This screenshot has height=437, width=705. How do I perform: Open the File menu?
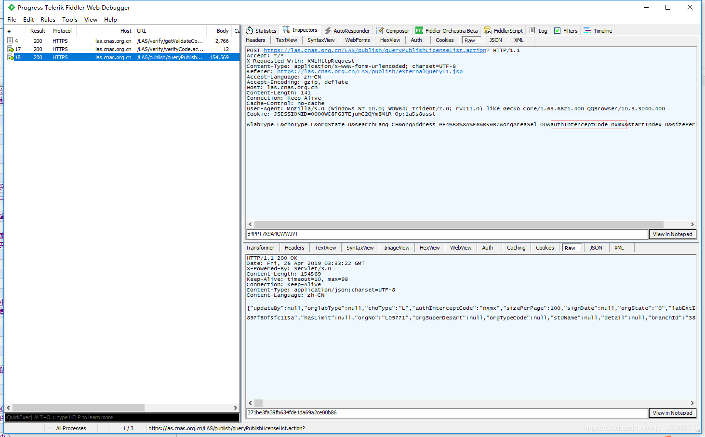click(x=12, y=20)
